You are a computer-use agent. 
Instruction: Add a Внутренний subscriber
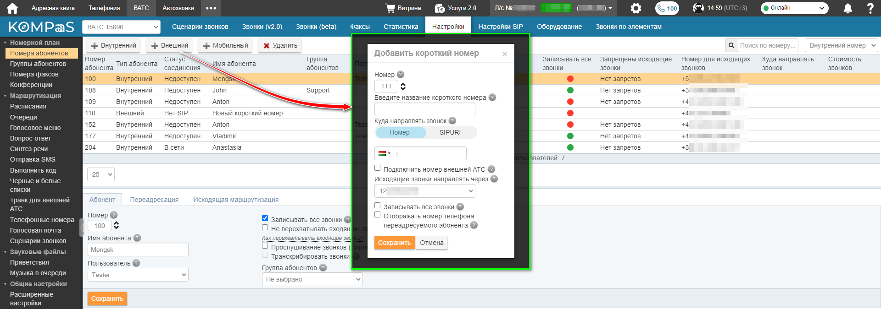(114, 45)
